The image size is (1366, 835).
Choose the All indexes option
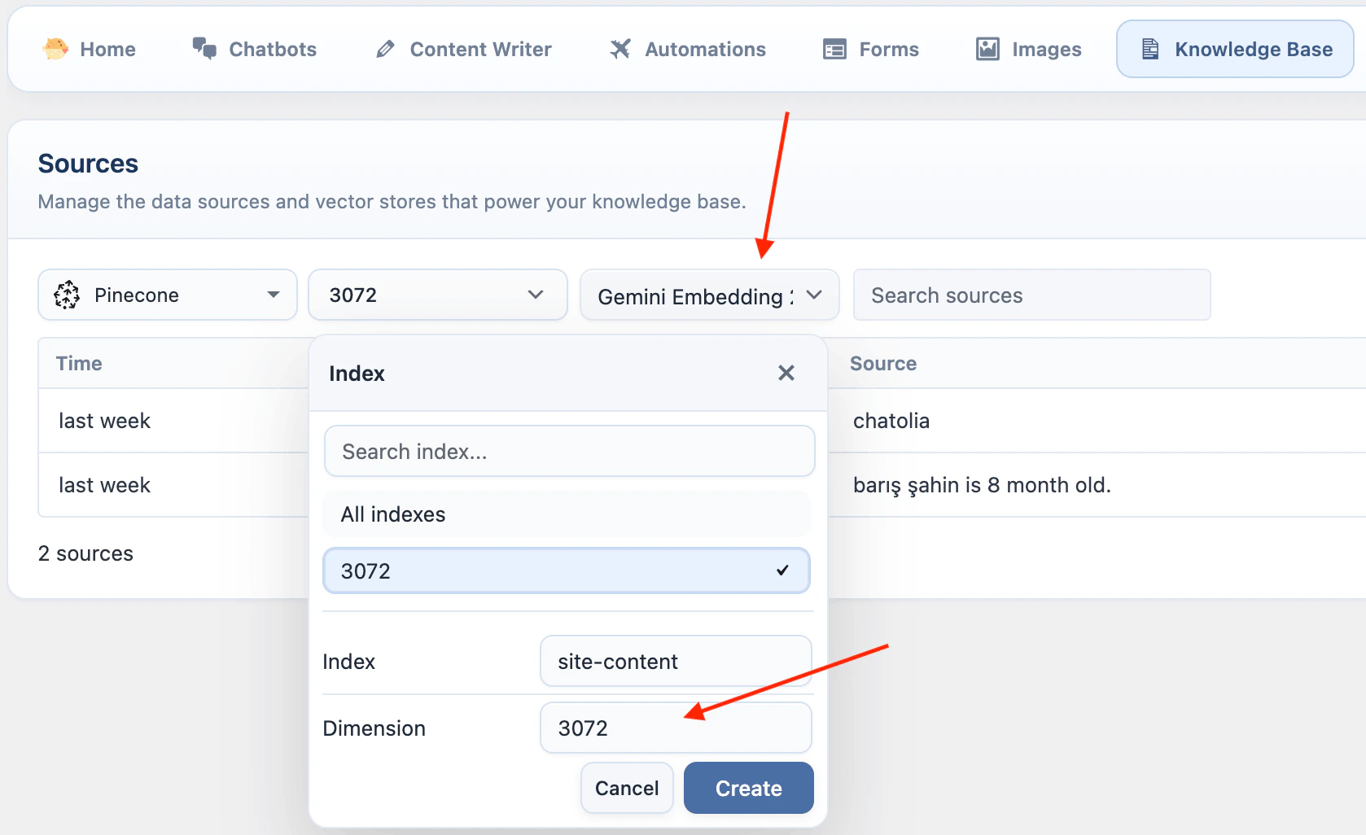(x=567, y=514)
